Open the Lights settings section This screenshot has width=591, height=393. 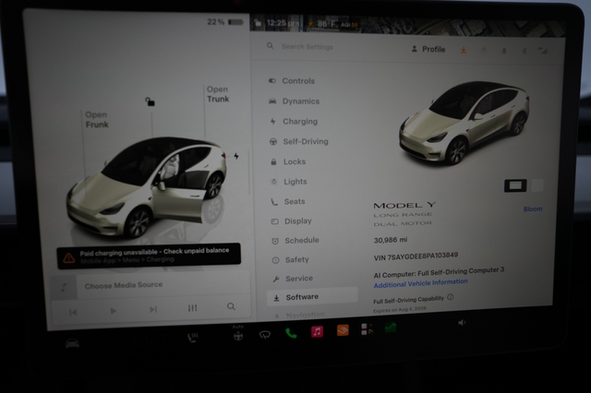coord(289,182)
